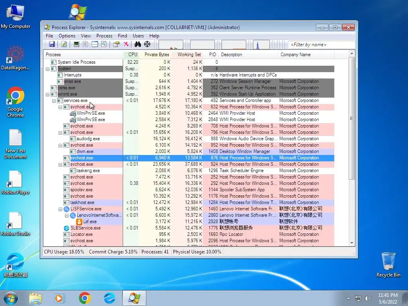Screen dimensions: 408x306
Task: Collapse svchost.exe PID 924 node
Action: point(61,165)
